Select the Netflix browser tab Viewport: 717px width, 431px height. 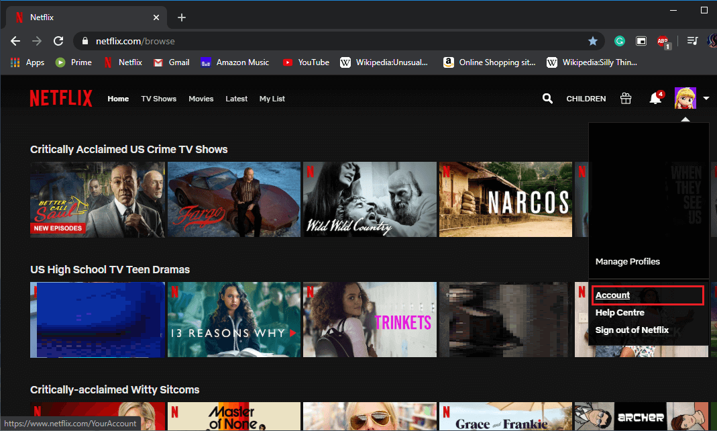point(86,17)
